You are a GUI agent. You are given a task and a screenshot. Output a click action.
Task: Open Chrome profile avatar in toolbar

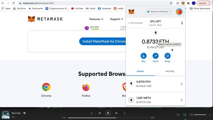[194, 3]
